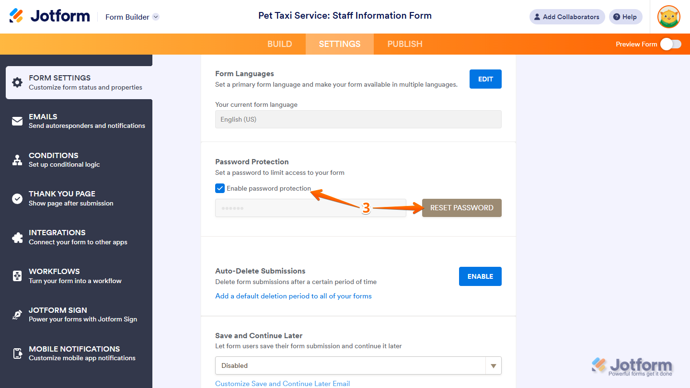
Task: Click the password input field
Action: 310,208
